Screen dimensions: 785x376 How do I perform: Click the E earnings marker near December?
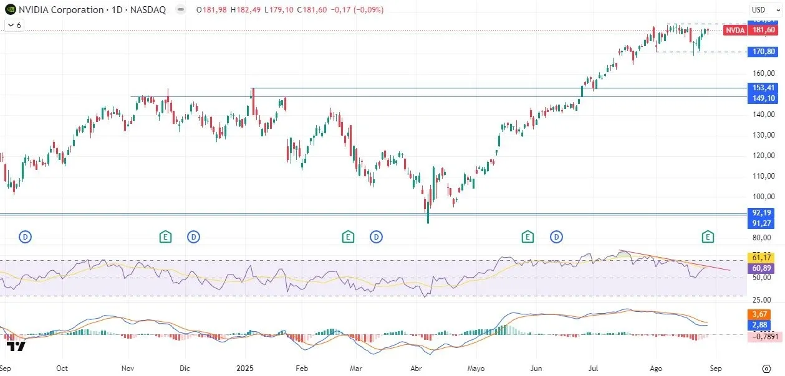click(x=165, y=237)
